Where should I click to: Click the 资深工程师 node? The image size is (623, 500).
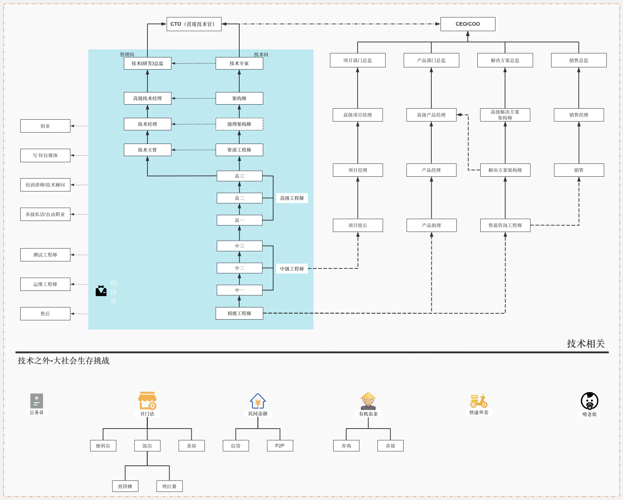239,150
